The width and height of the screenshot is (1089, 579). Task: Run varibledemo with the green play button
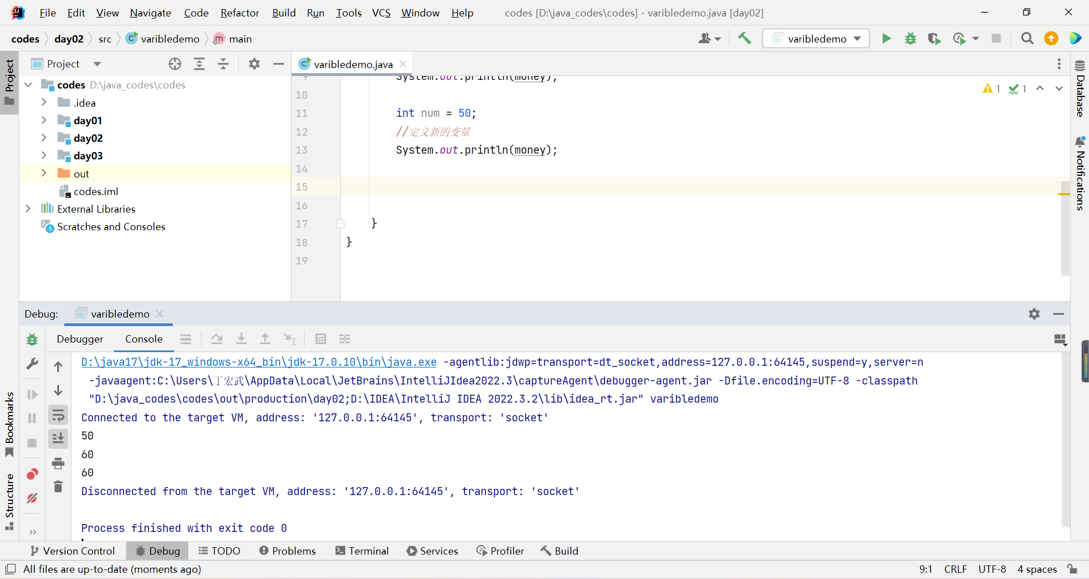coord(886,38)
